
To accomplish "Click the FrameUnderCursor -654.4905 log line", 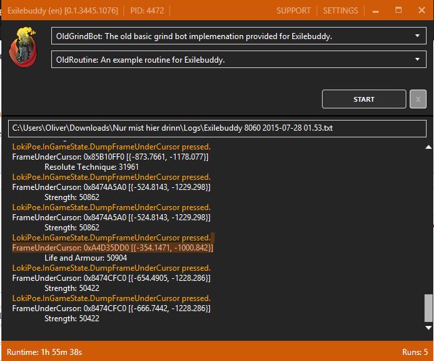I will [x=111, y=278].
